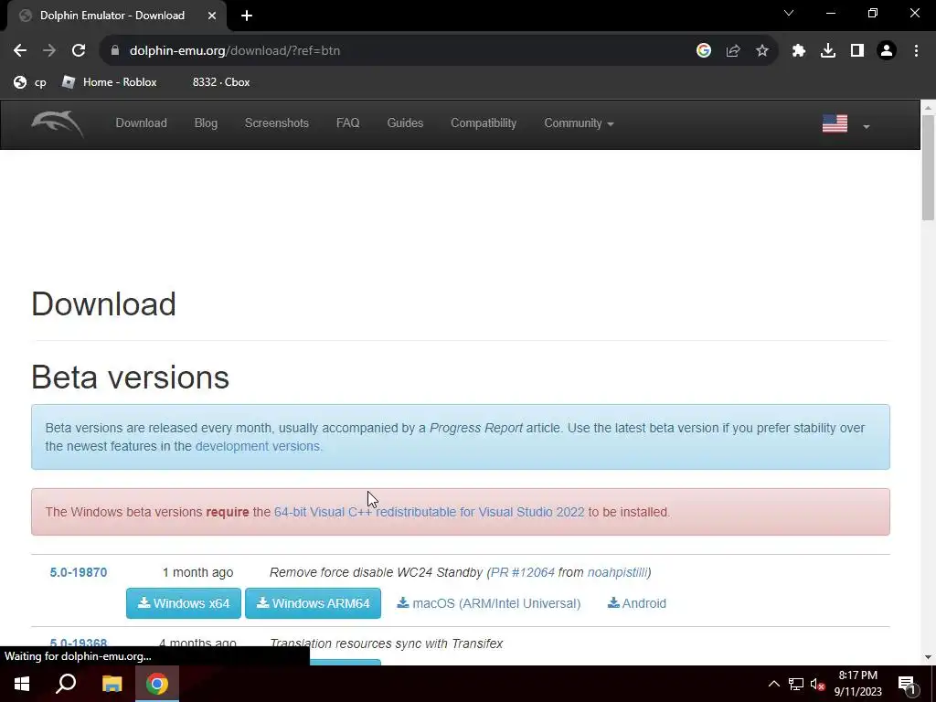
Task: Follow the development versions link
Action: [x=258, y=446]
